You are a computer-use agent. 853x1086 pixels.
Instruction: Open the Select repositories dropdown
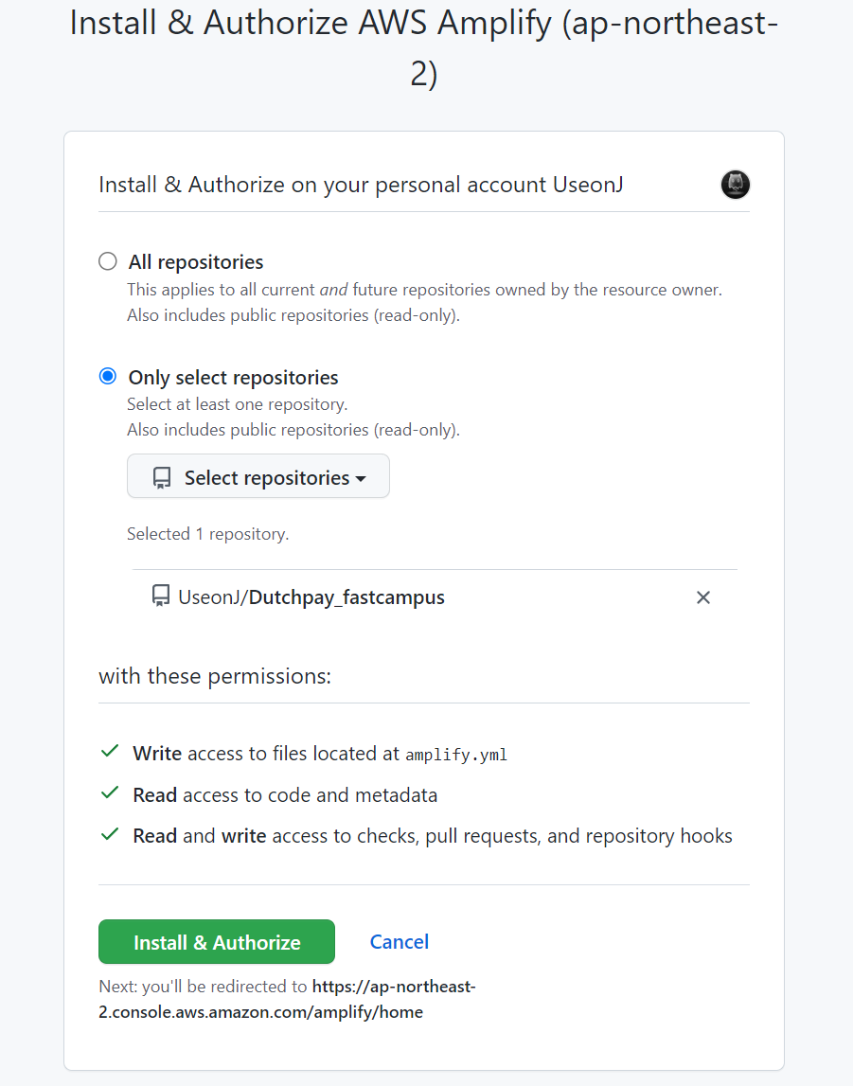point(258,477)
